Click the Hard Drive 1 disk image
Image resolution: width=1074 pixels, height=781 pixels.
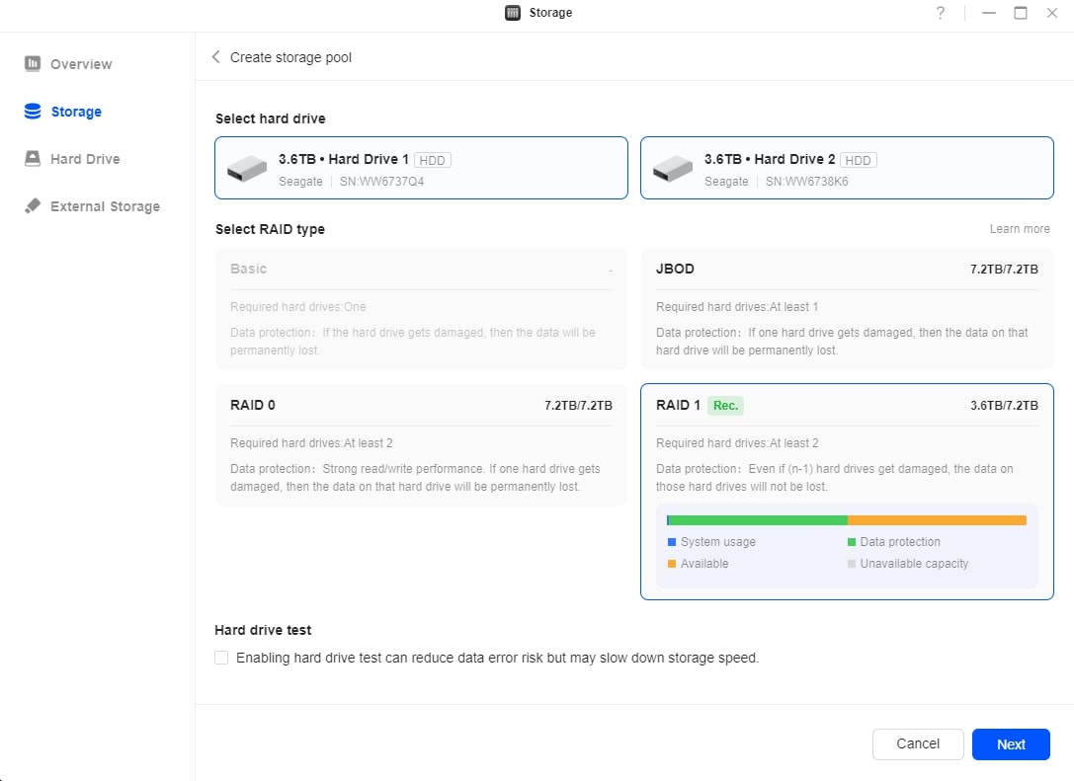pyautogui.click(x=247, y=169)
